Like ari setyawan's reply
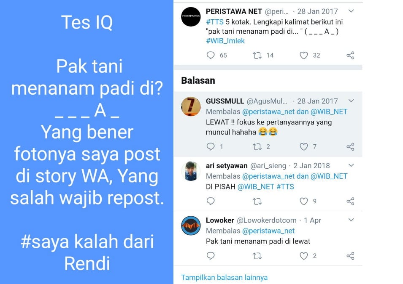This screenshot has width=403, height=284. click(x=303, y=201)
